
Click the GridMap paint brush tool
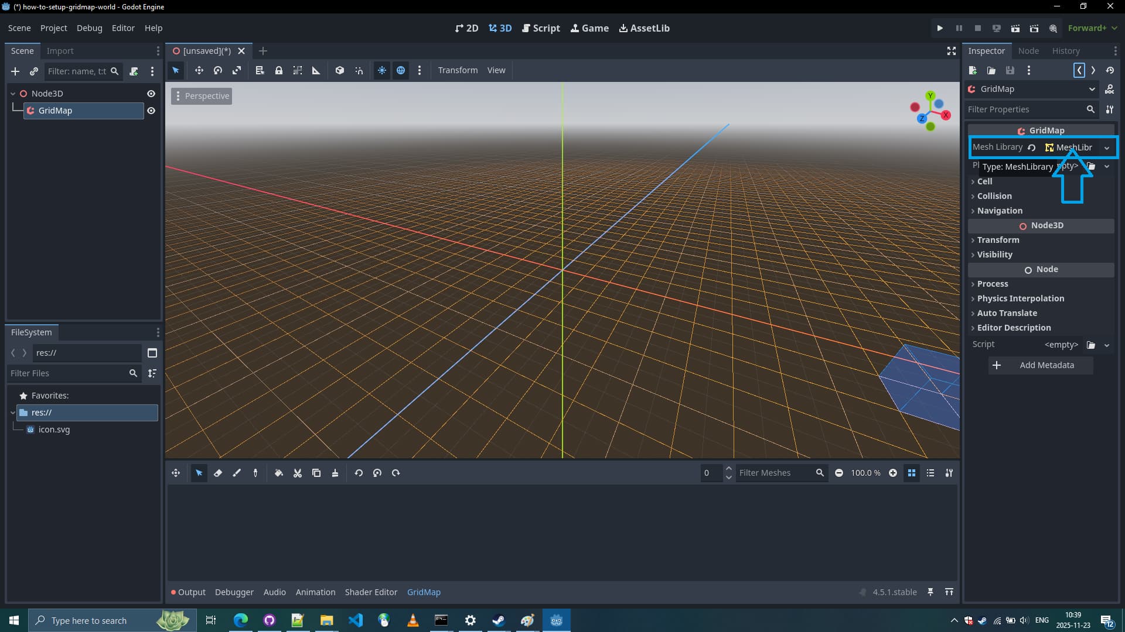237,473
